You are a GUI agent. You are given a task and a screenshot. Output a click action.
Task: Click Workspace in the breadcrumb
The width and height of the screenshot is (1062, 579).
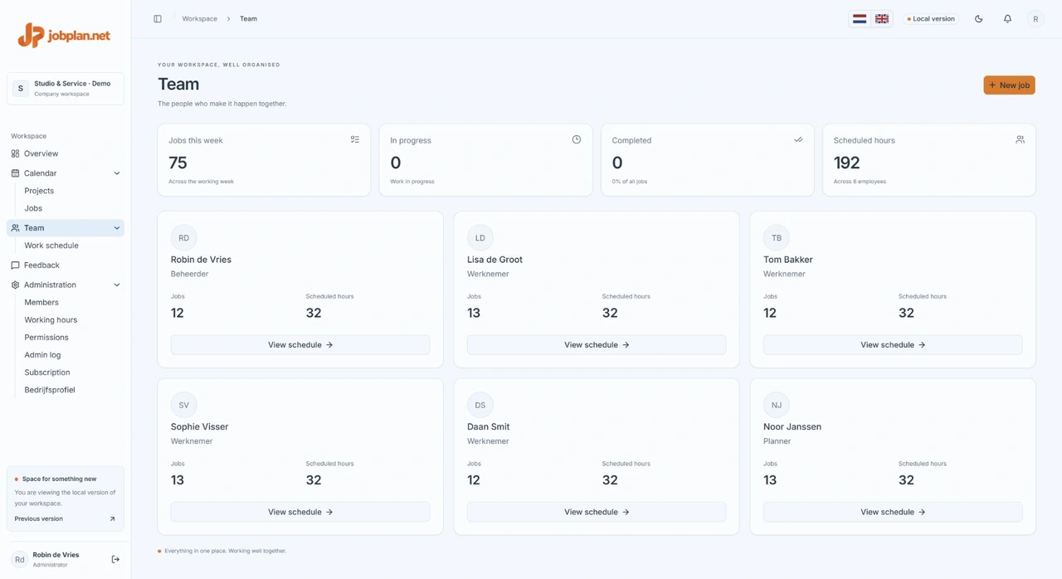[200, 19]
